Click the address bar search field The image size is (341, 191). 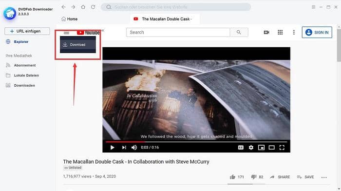coord(176,7)
